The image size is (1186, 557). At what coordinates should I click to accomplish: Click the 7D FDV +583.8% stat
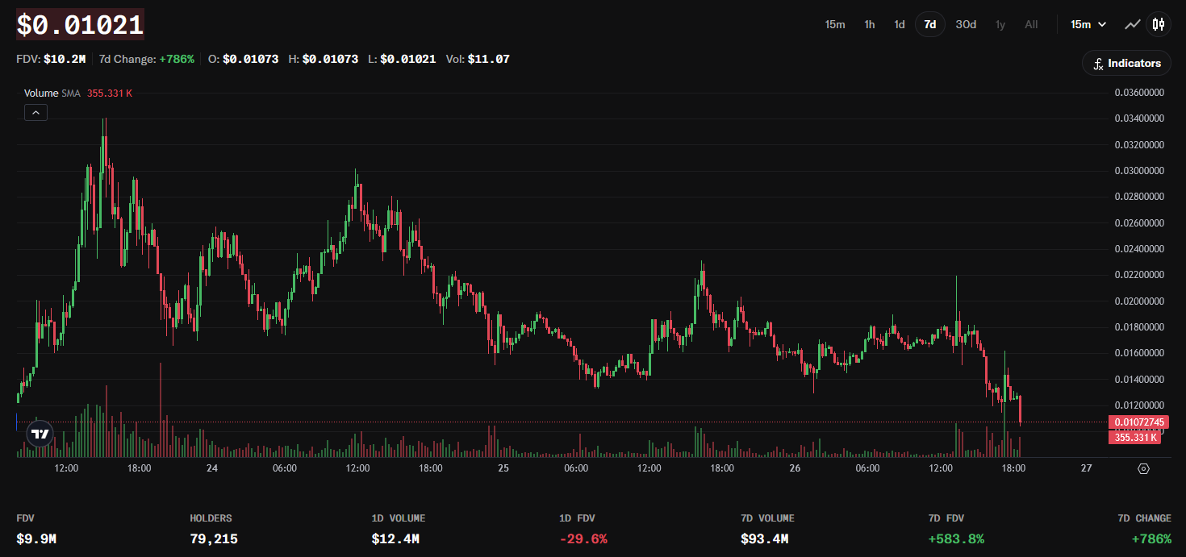tap(956, 529)
